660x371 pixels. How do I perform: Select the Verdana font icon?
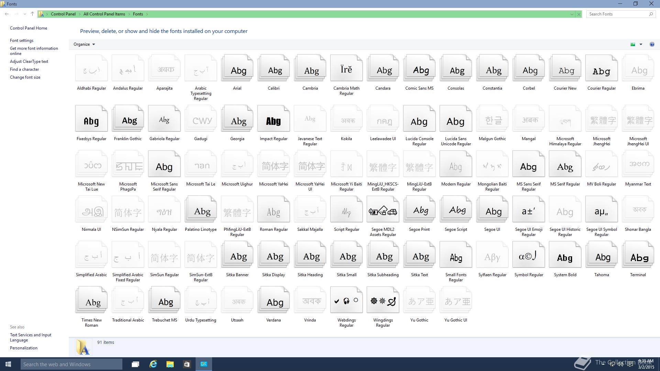tap(274, 300)
